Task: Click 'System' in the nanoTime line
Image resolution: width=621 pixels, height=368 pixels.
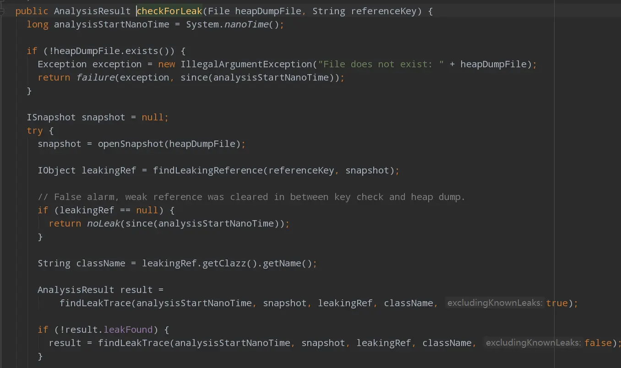Action: click(x=202, y=24)
